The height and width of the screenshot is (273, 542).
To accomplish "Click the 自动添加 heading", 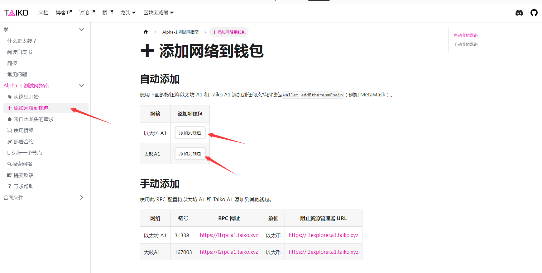I will (160, 79).
